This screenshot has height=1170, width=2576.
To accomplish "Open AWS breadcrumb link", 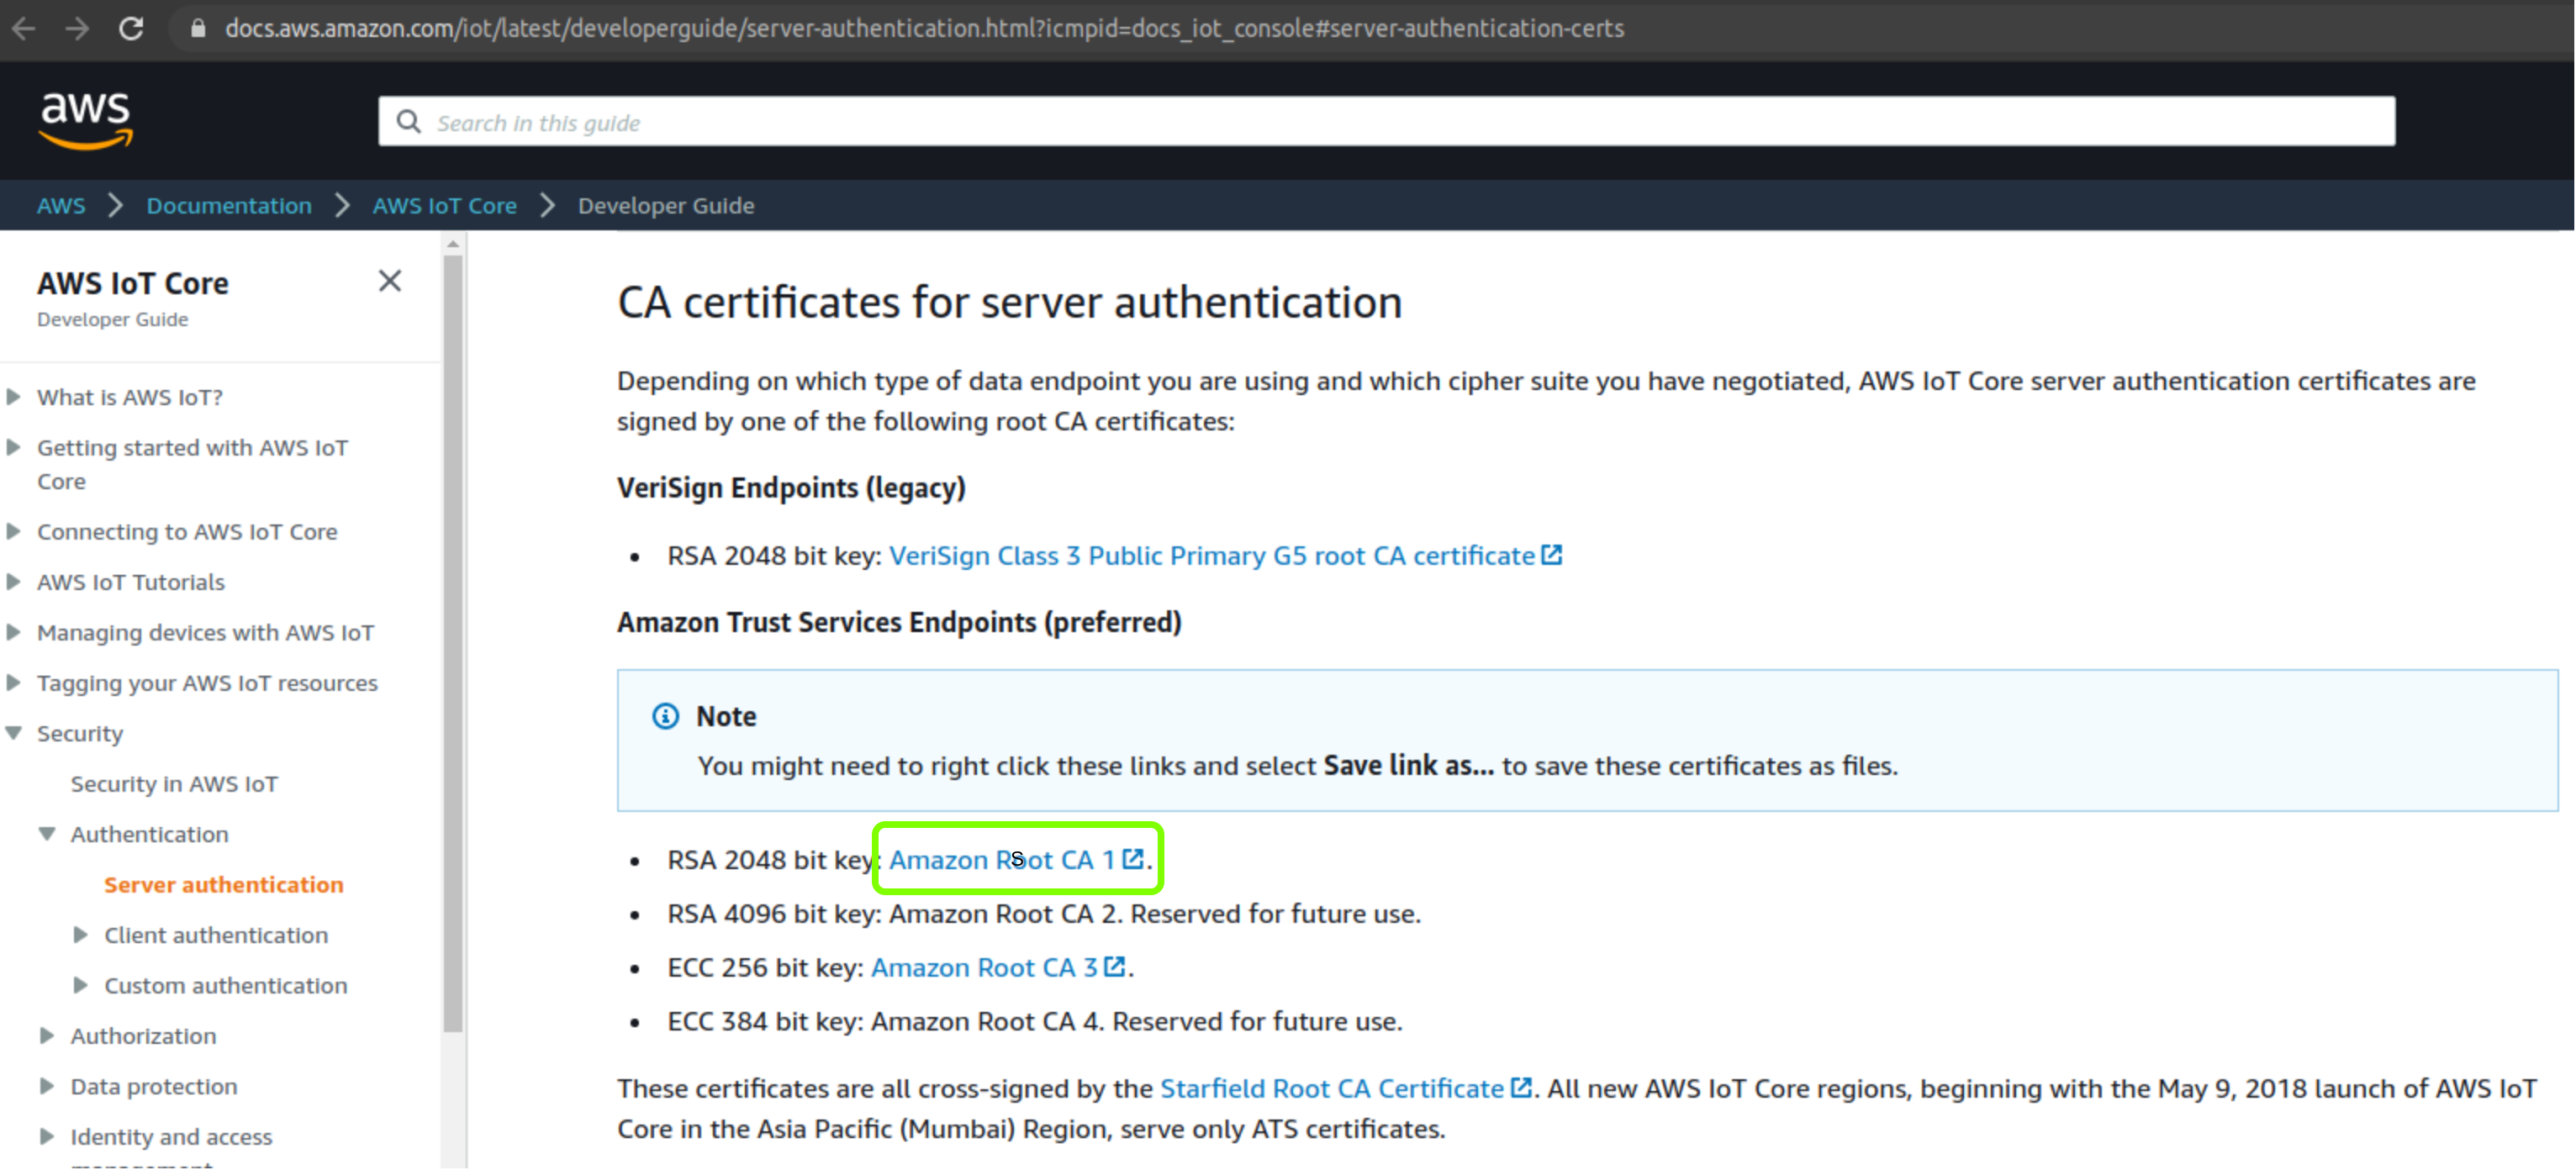I will coord(61,205).
